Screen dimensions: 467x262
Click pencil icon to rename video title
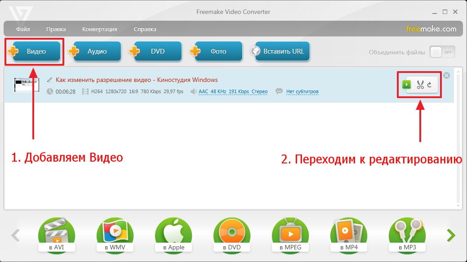[50, 80]
